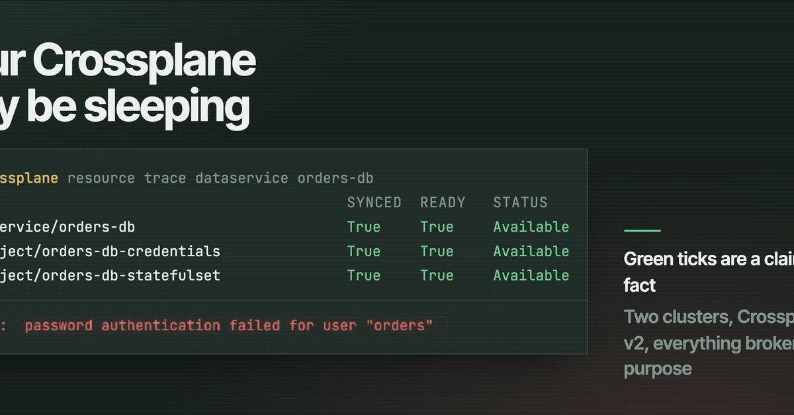The image size is (794, 415).
Task: Click 'Available' status in the orders-db-credentials row
Action: (531, 252)
